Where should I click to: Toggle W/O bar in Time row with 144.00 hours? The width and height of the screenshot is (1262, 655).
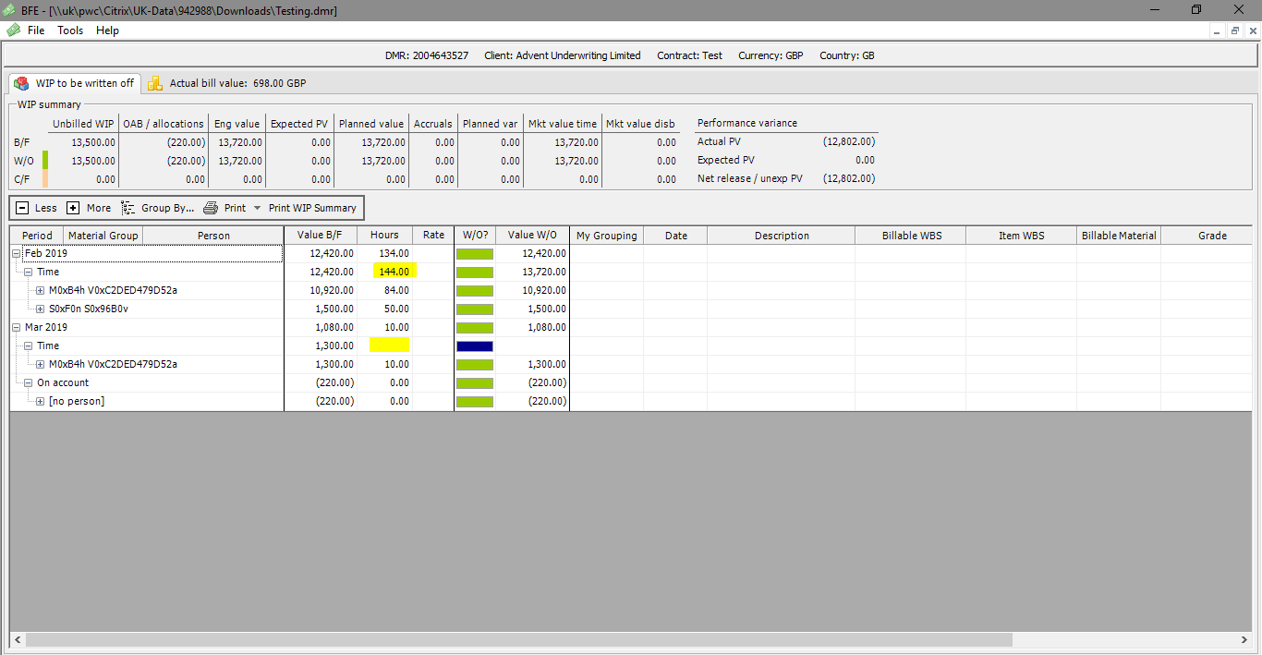pyautogui.click(x=475, y=273)
